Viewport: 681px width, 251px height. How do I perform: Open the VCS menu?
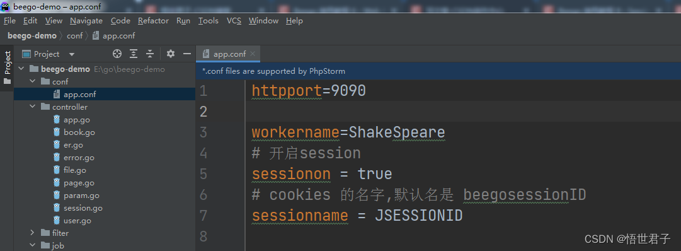tap(234, 20)
